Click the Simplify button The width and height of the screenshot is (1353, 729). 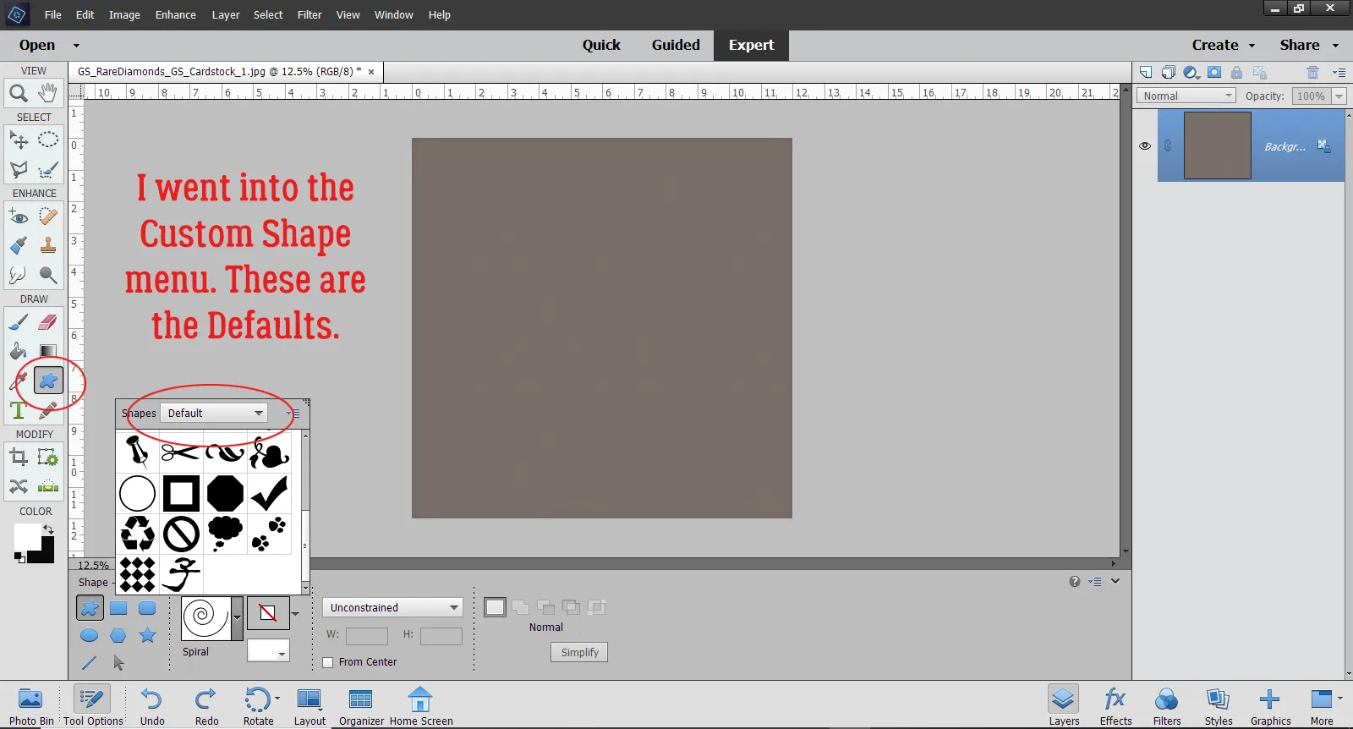tap(579, 652)
